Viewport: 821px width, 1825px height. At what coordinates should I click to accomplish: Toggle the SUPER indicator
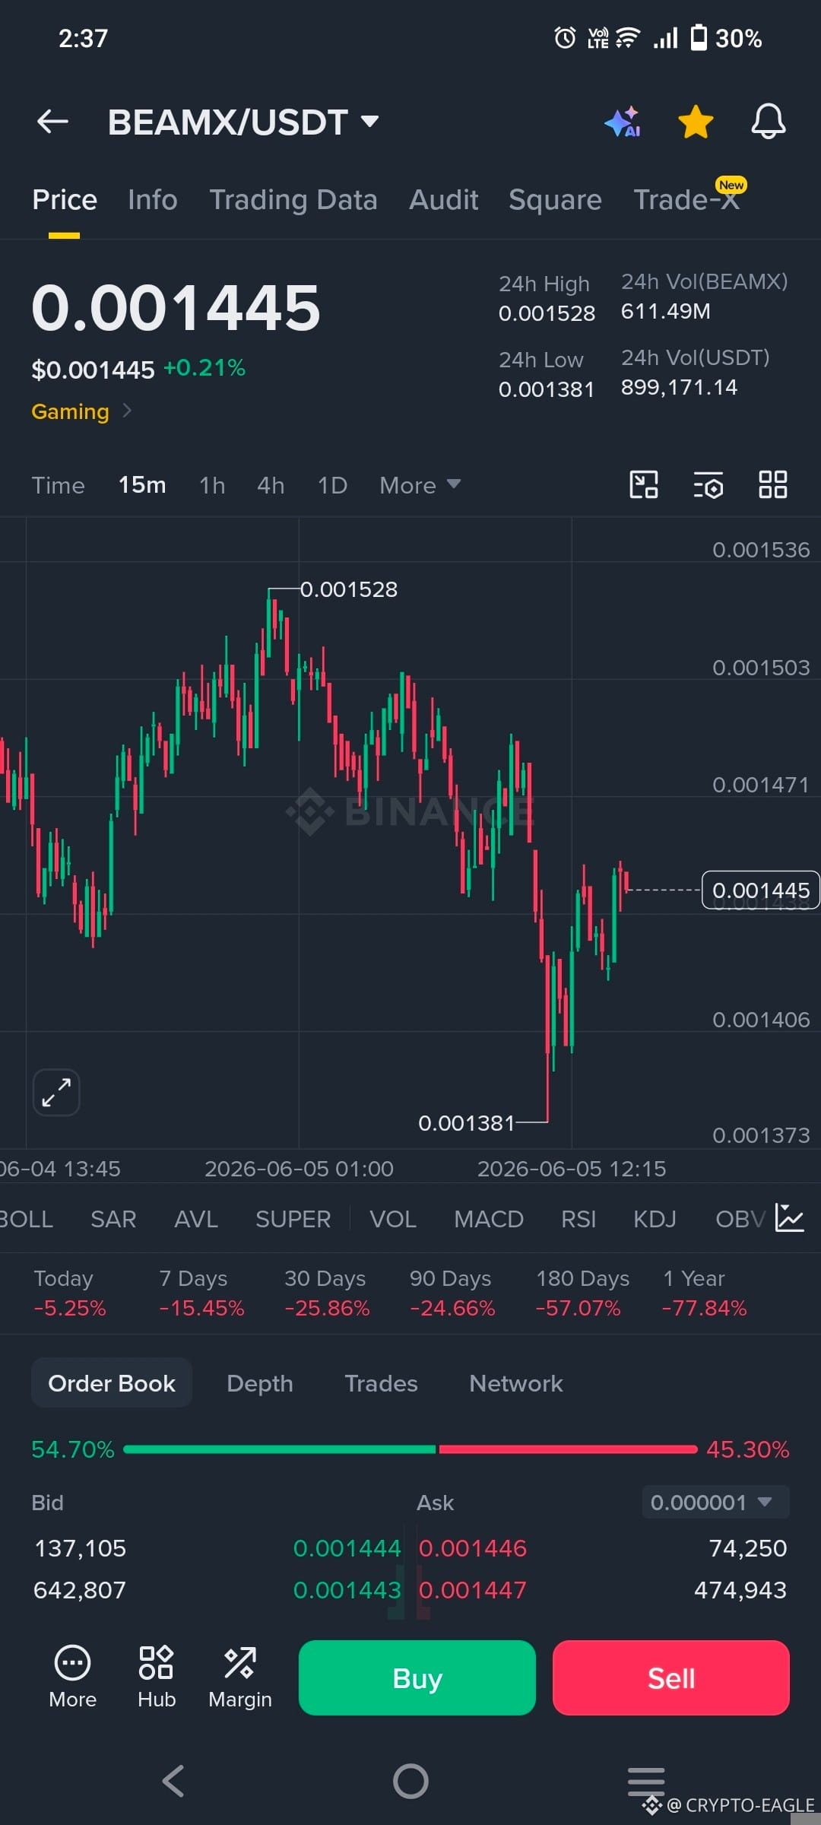[x=293, y=1219]
